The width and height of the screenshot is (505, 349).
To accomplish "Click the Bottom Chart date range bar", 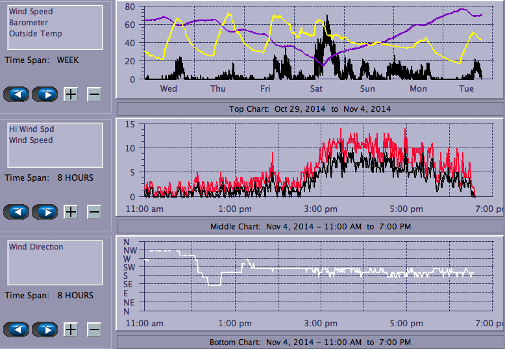I will click(310, 342).
